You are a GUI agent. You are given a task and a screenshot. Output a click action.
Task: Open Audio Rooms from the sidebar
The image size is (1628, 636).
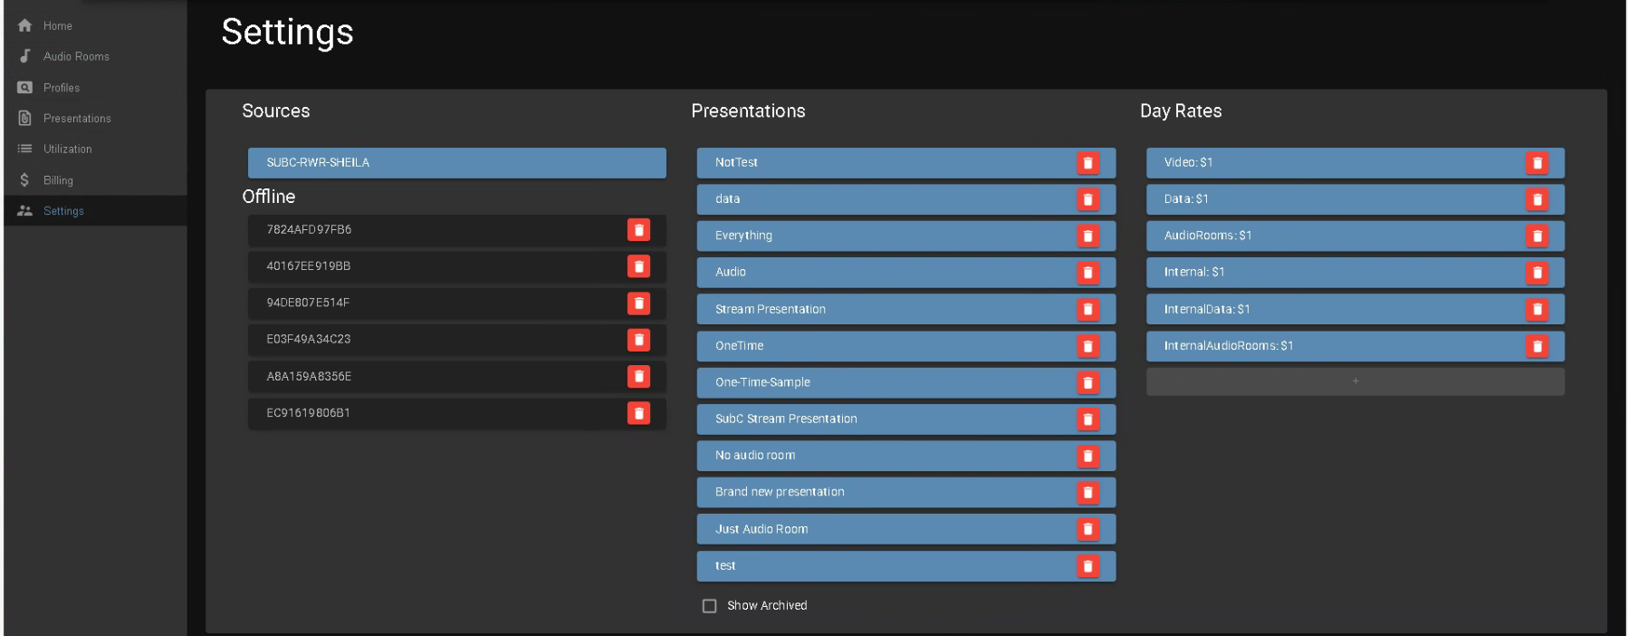[x=76, y=56]
